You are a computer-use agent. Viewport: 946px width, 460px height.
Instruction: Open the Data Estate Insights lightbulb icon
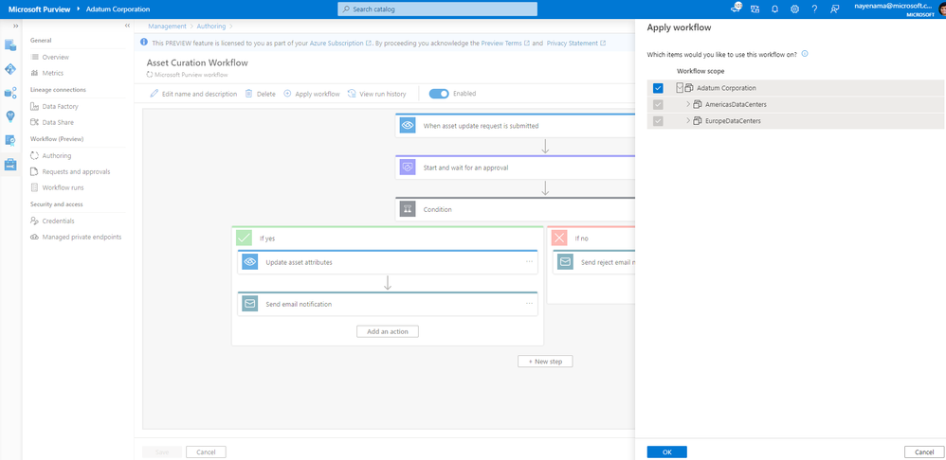(10, 116)
